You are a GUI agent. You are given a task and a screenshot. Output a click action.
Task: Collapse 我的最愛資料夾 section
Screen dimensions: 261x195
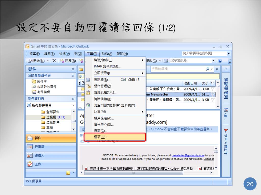pos(73,76)
